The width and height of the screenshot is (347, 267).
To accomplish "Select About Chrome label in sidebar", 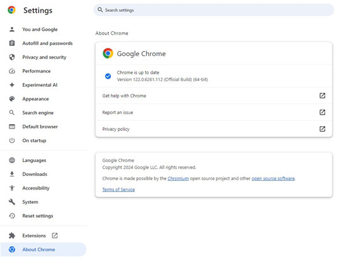I will tap(38, 249).
